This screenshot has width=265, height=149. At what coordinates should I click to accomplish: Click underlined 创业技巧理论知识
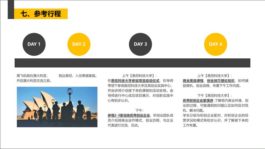221,81
